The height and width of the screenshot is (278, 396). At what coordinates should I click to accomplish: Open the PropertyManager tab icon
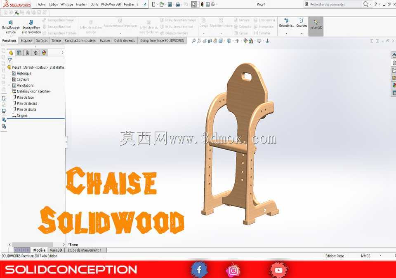pyautogui.click(x=19, y=53)
